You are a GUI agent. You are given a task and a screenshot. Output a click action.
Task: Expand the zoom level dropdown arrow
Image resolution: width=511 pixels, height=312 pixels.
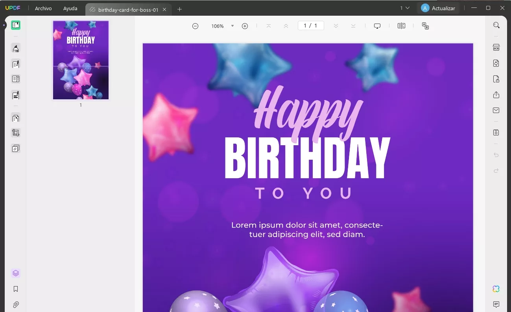click(x=232, y=26)
